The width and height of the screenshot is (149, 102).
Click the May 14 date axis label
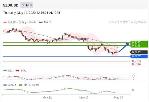pyautogui.click(x=118, y=97)
